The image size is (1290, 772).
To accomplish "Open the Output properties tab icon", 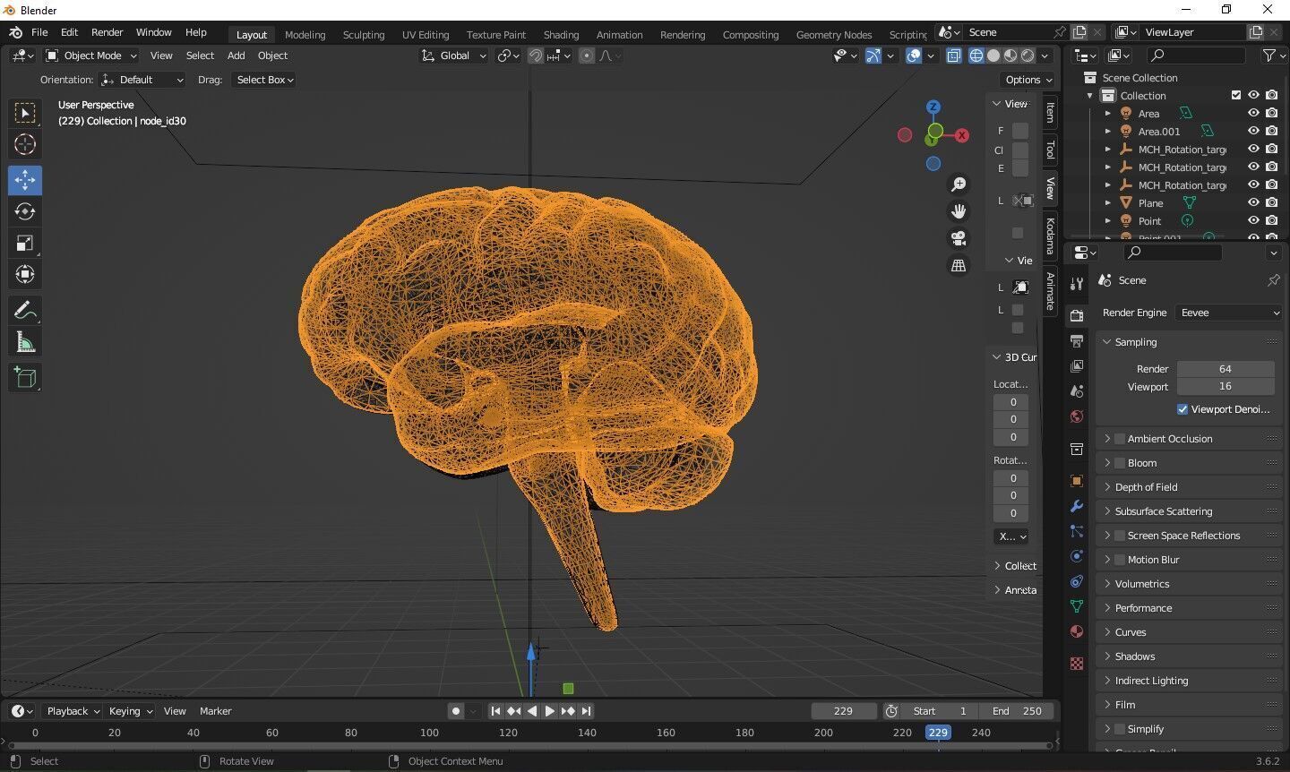I will pos(1077,341).
